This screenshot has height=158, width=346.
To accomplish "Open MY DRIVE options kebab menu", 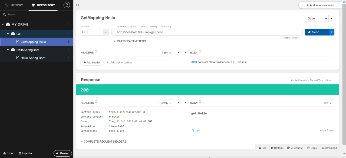I will pos(68,24).
